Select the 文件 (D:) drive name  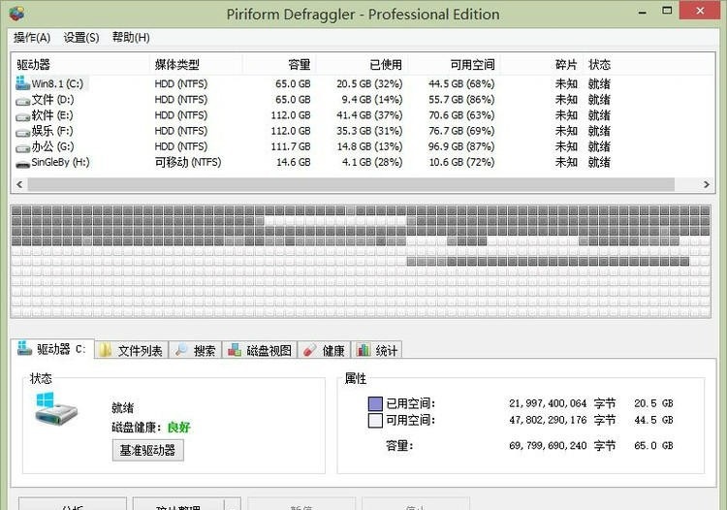pyautogui.click(x=53, y=100)
